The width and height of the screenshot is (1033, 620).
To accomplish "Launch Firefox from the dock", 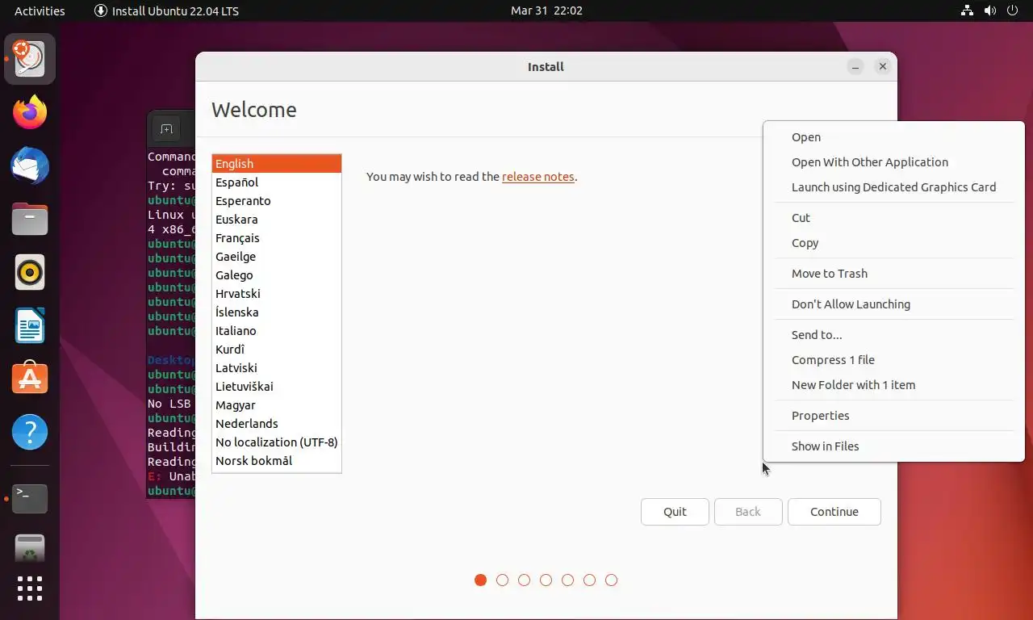I will click(x=30, y=112).
